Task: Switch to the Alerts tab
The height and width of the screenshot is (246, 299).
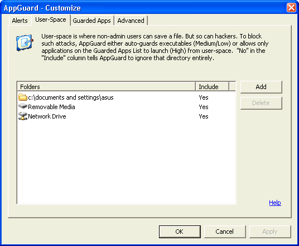Action: click(20, 21)
